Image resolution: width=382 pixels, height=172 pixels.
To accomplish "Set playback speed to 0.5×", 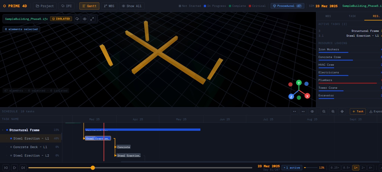I will pos(346,168).
